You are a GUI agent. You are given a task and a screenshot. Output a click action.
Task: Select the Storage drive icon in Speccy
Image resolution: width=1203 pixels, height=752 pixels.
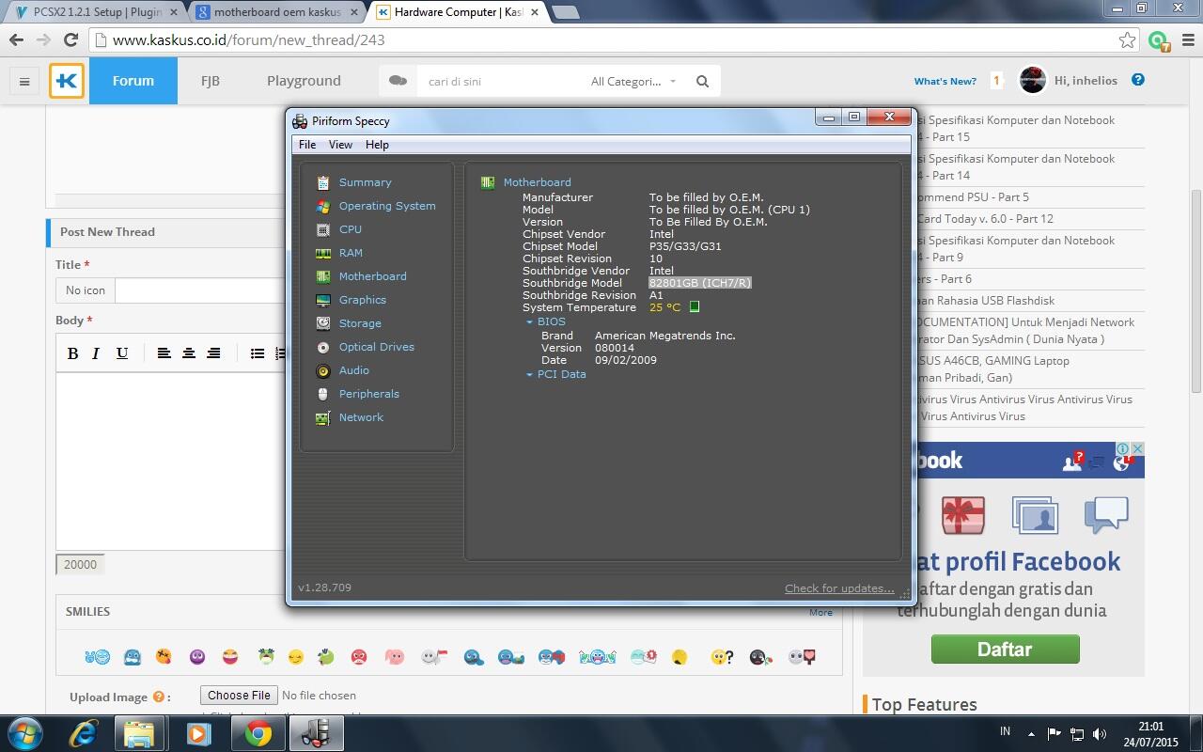(x=323, y=323)
